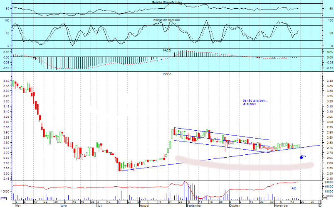Select the August month label
The image size is (334, 207).
pyautogui.click(x=145, y=205)
